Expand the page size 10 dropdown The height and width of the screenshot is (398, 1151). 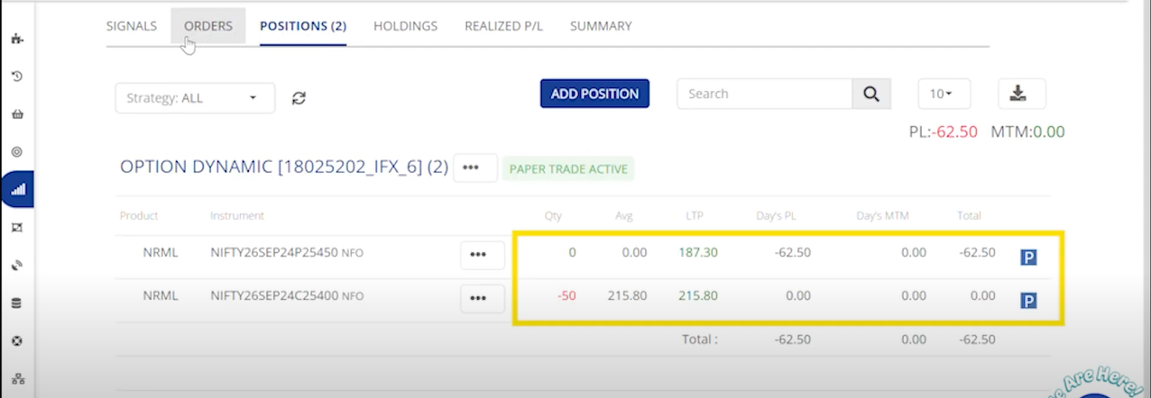pos(943,94)
